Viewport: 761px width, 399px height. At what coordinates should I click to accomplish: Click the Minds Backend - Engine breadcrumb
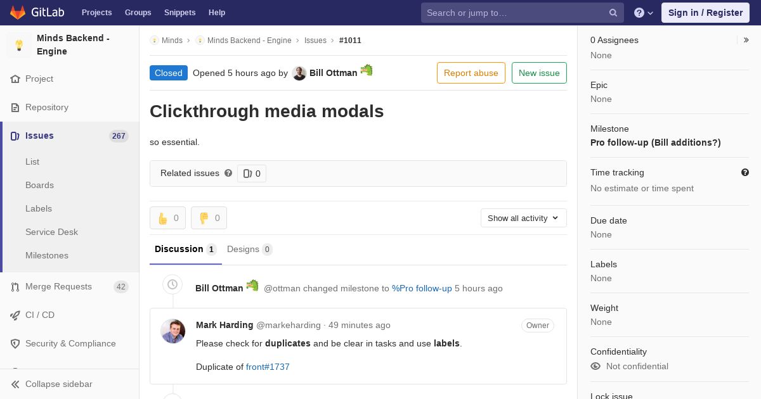[x=249, y=41]
